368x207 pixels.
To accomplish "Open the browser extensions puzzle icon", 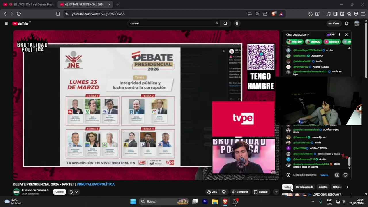I will pos(310,14).
